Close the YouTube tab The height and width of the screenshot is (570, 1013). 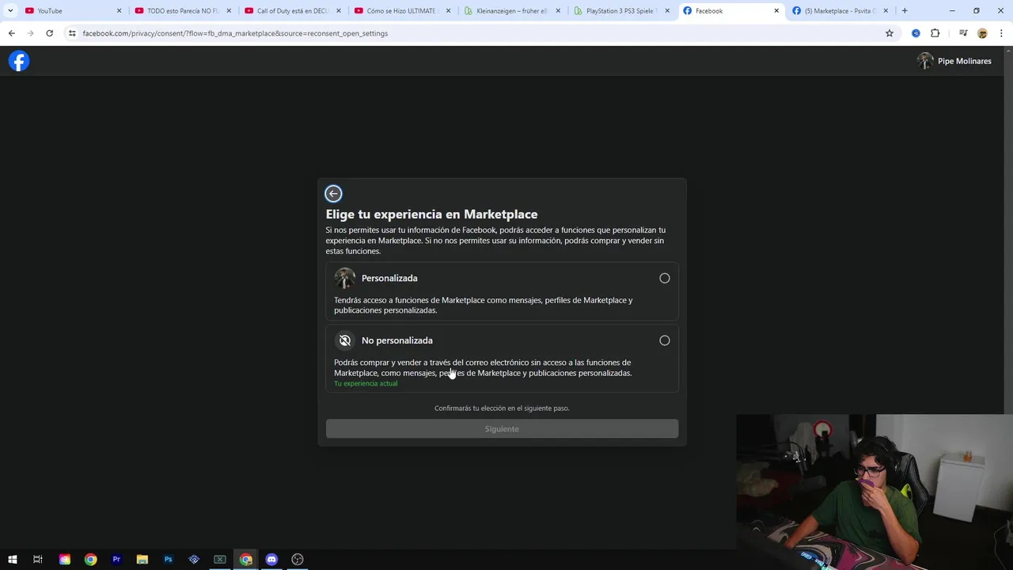click(120, 11)
